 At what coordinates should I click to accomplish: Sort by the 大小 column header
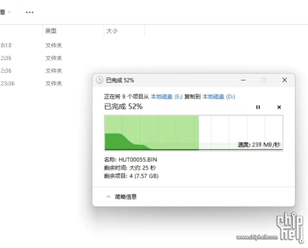pos(112,31)
